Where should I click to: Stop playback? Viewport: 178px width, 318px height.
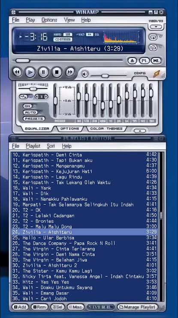point(57,72)
